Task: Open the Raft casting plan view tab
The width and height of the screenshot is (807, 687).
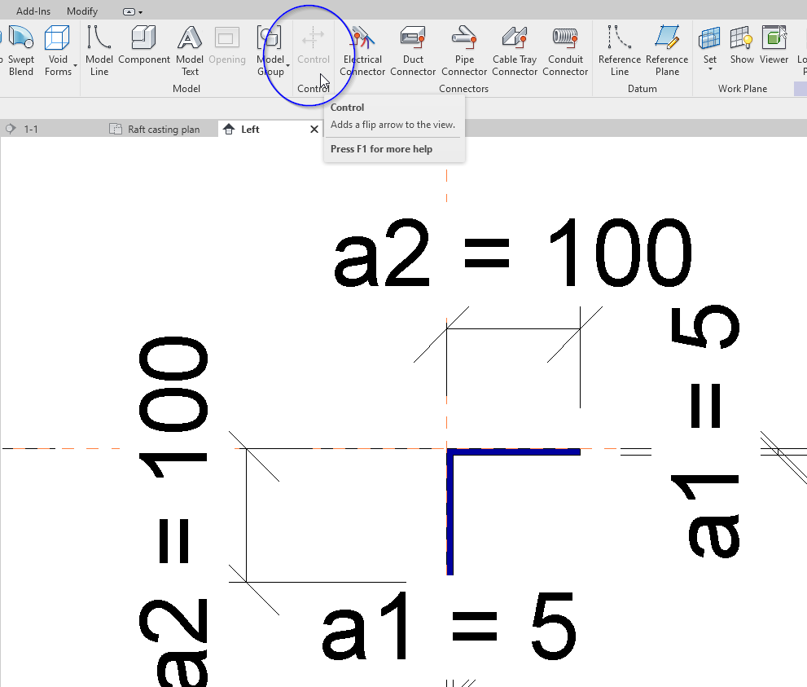Action: click(x=160, y=128)
